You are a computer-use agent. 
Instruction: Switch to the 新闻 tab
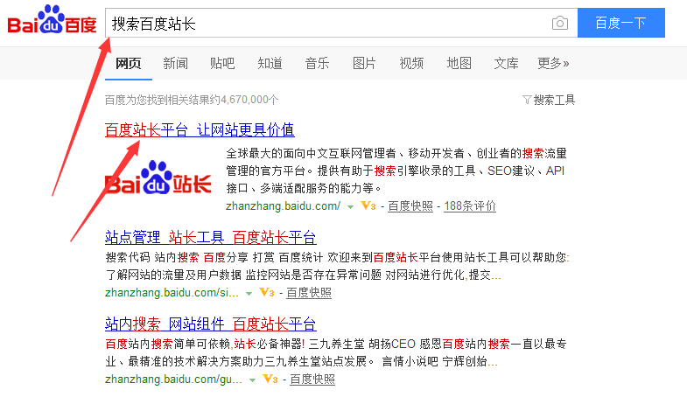(175, 63)
